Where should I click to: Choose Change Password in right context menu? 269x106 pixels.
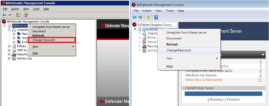point(189,50)
